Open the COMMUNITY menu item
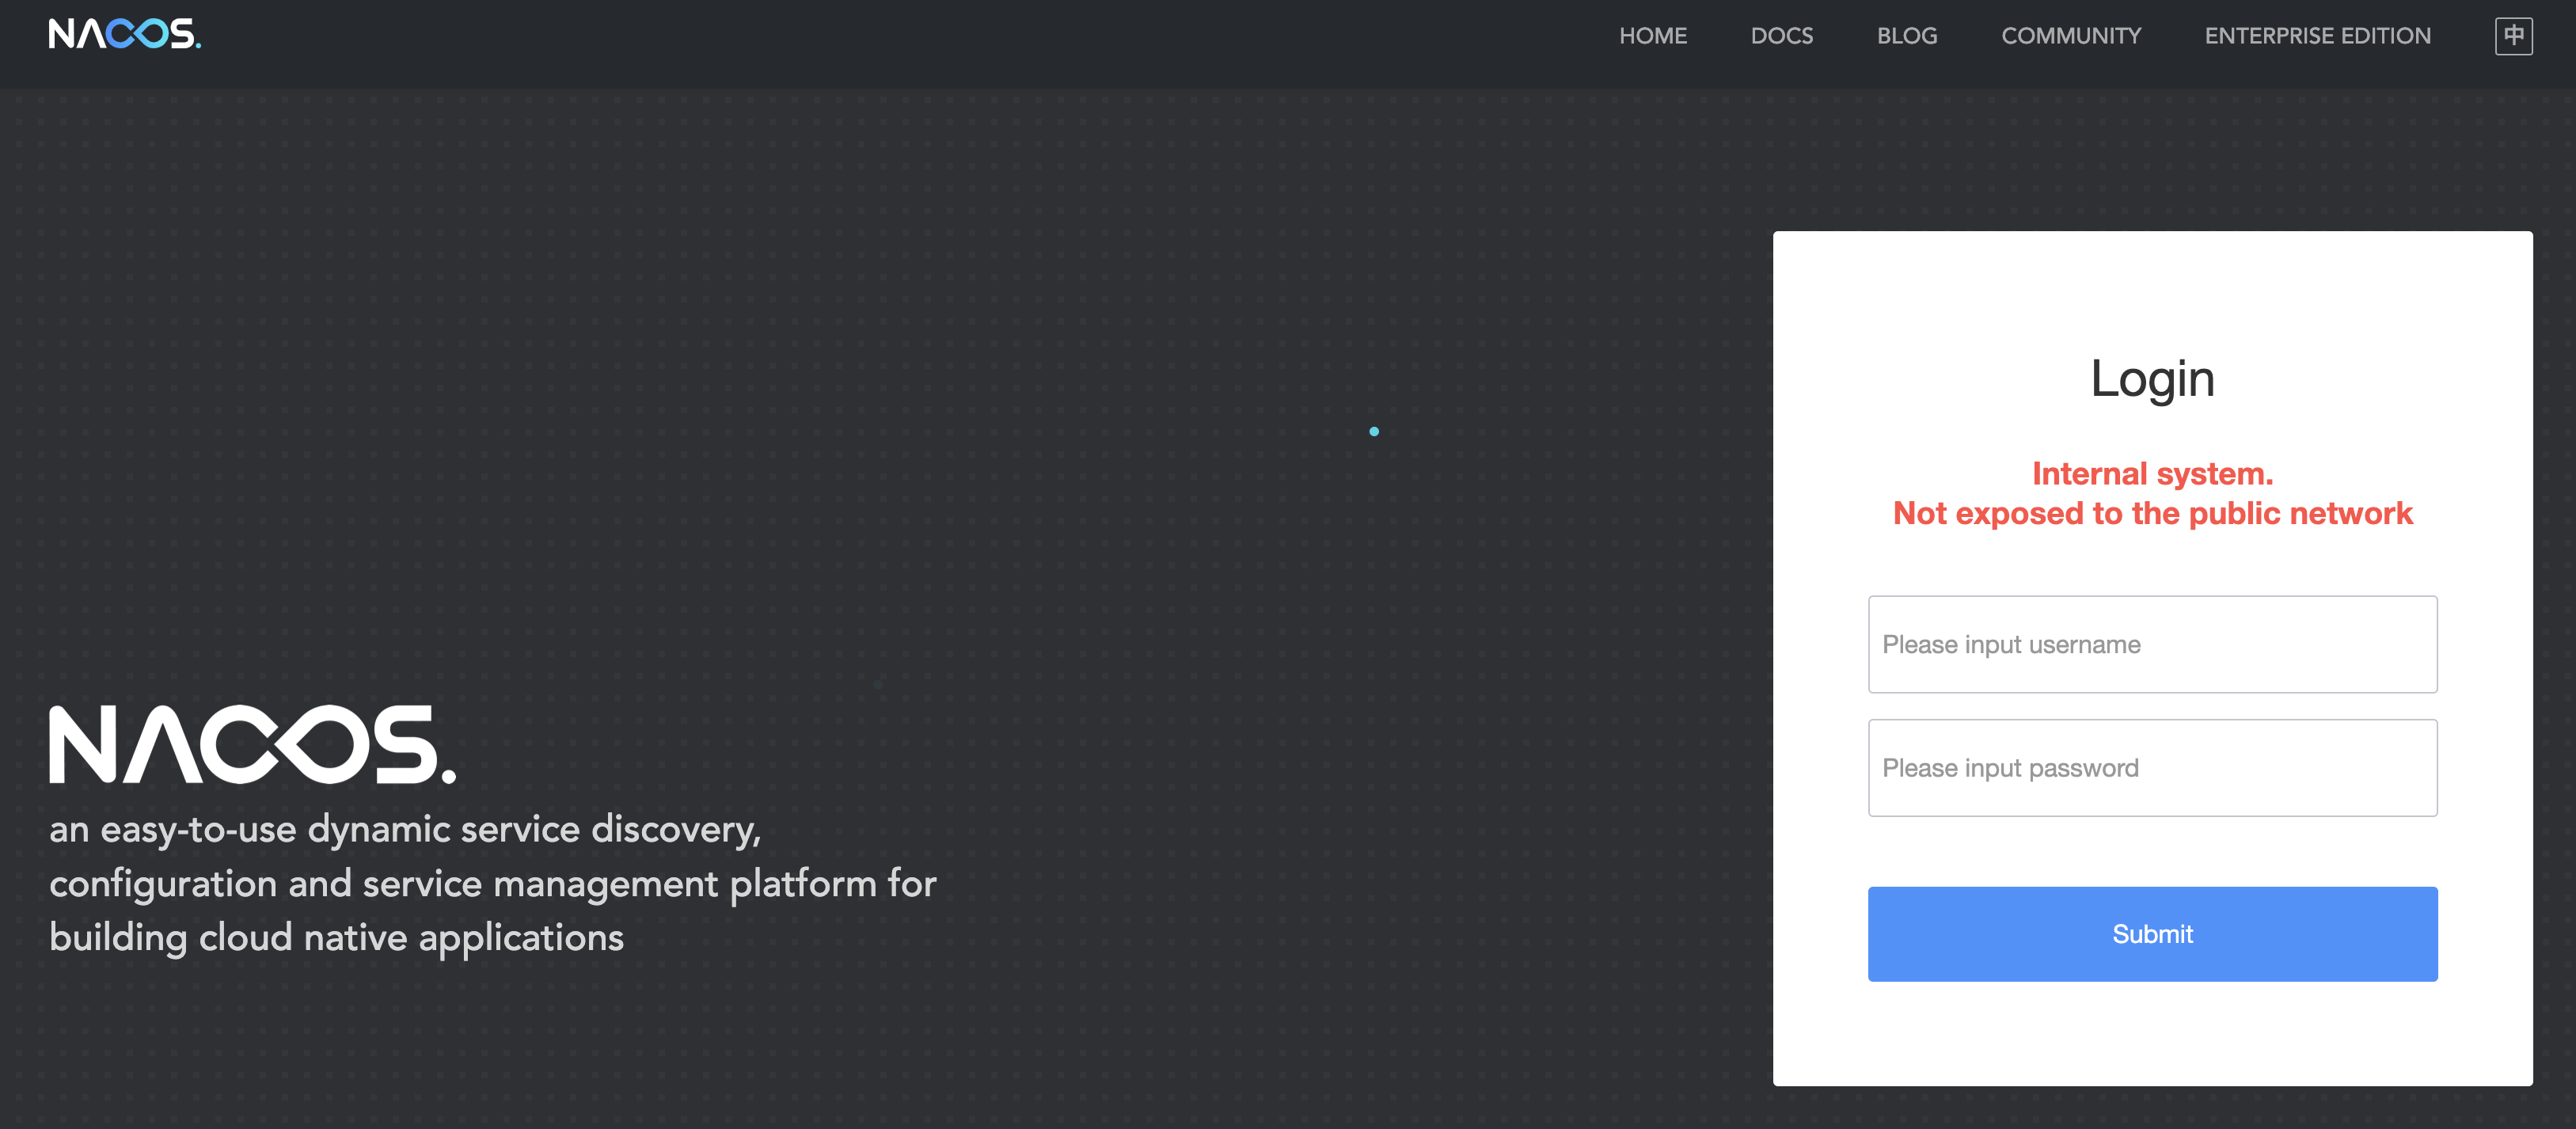This screenshot has width=2576, height=1129. pos(2070,36)
